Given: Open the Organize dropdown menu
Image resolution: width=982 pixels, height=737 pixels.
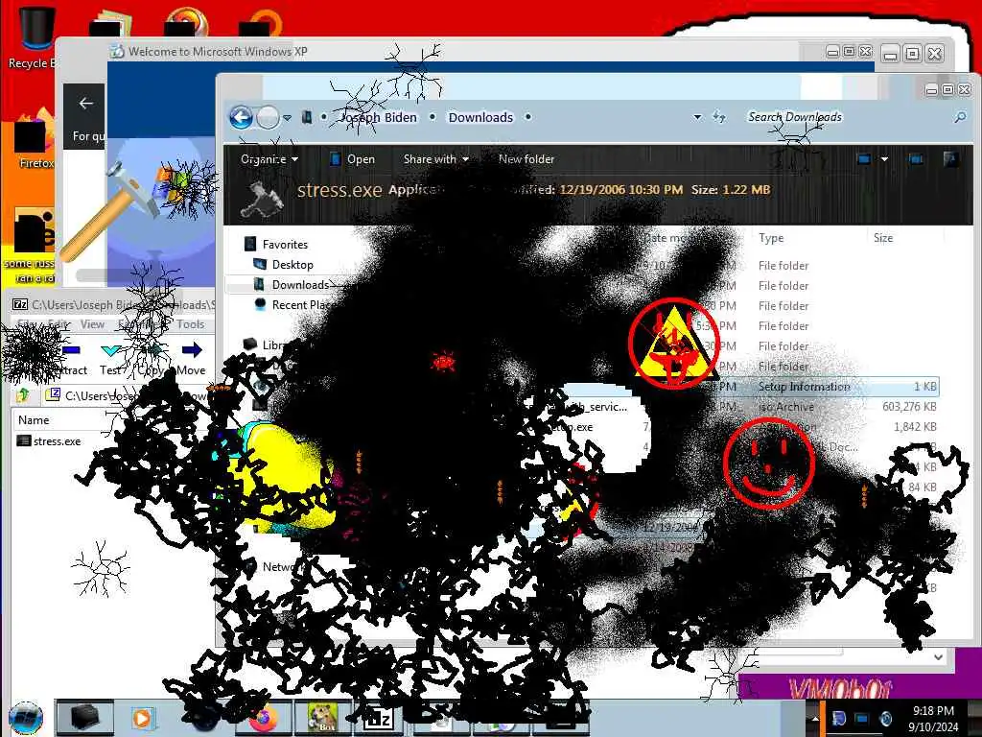Looking at the screenshot, I should coord(269,159).
